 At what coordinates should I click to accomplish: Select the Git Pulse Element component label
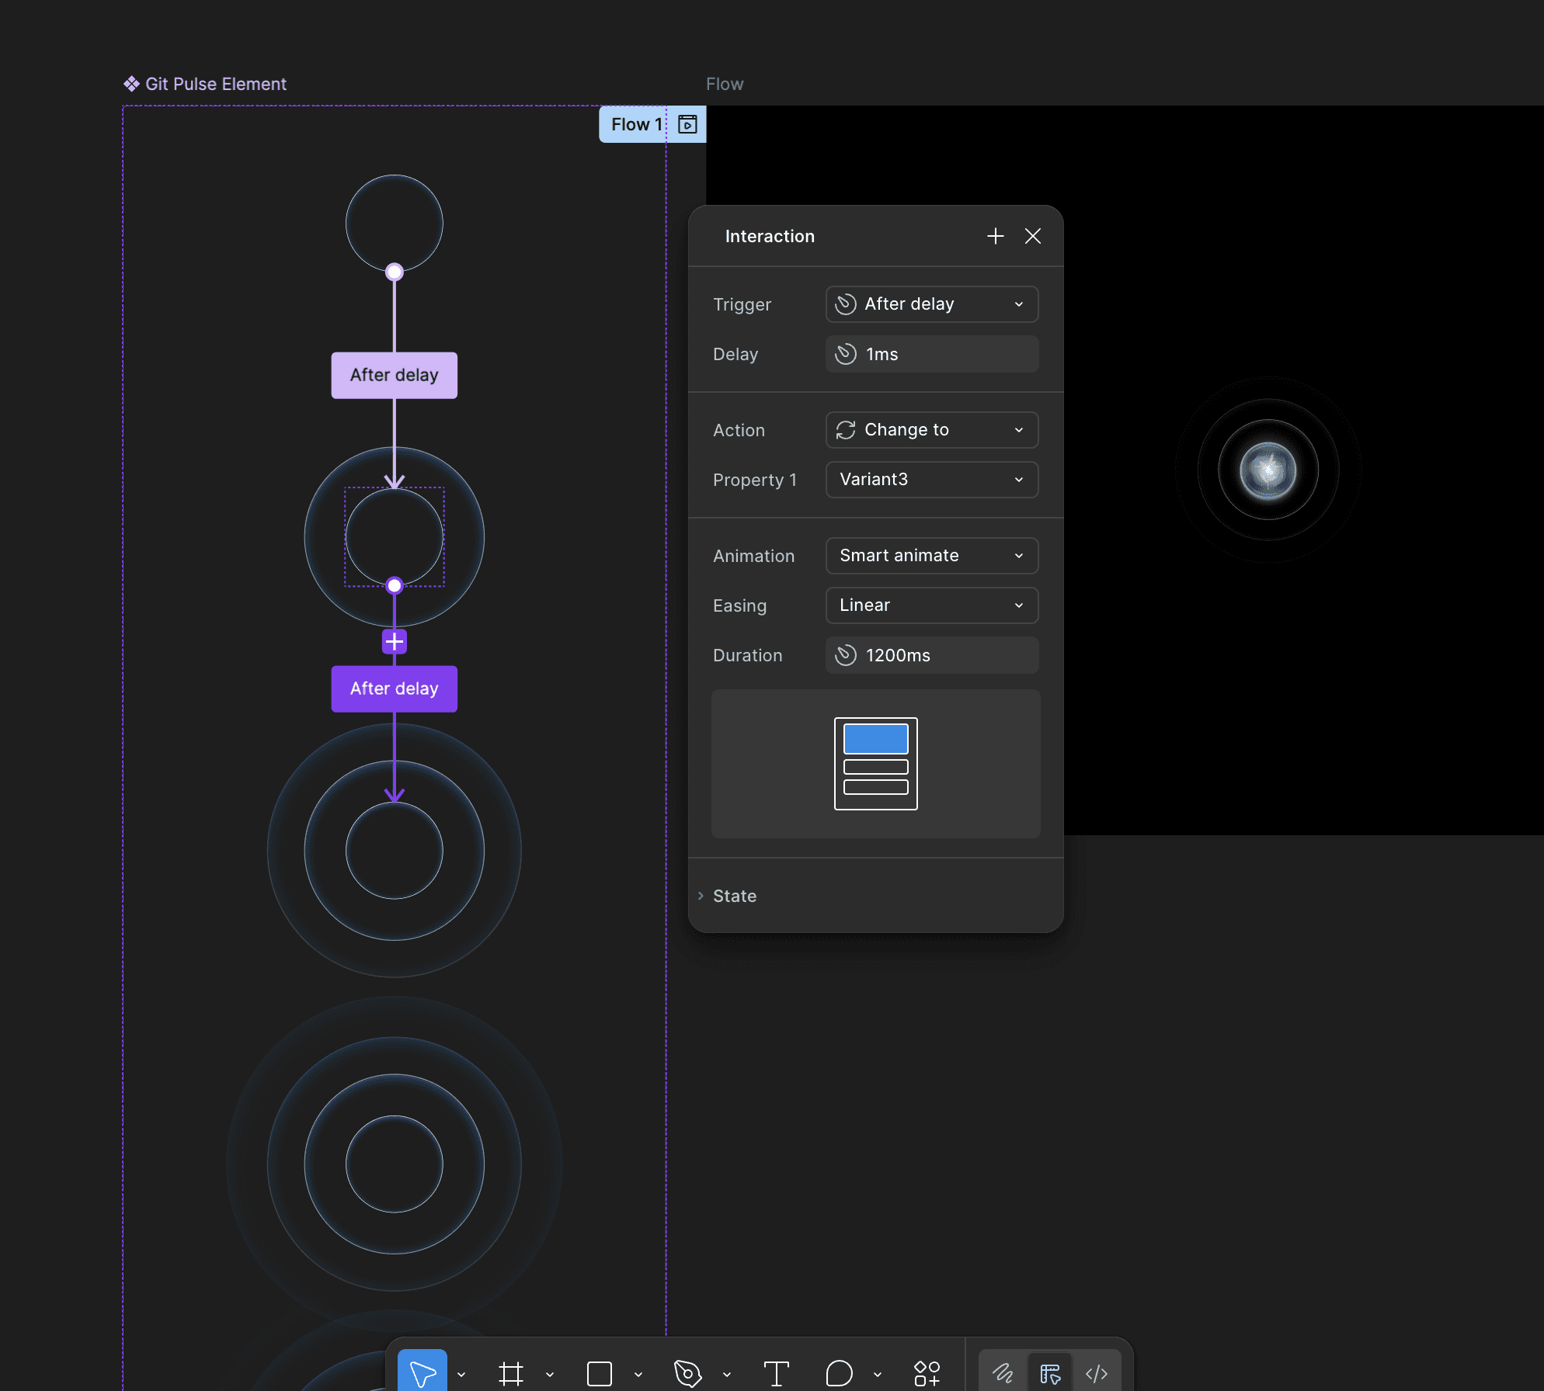pos(215,84)
